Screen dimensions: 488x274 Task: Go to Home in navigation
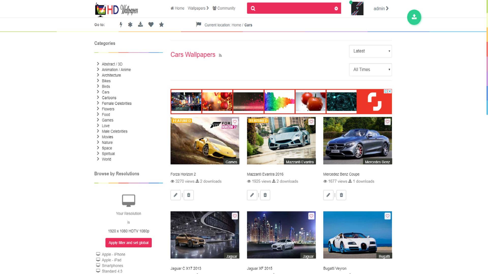point(177,8)
